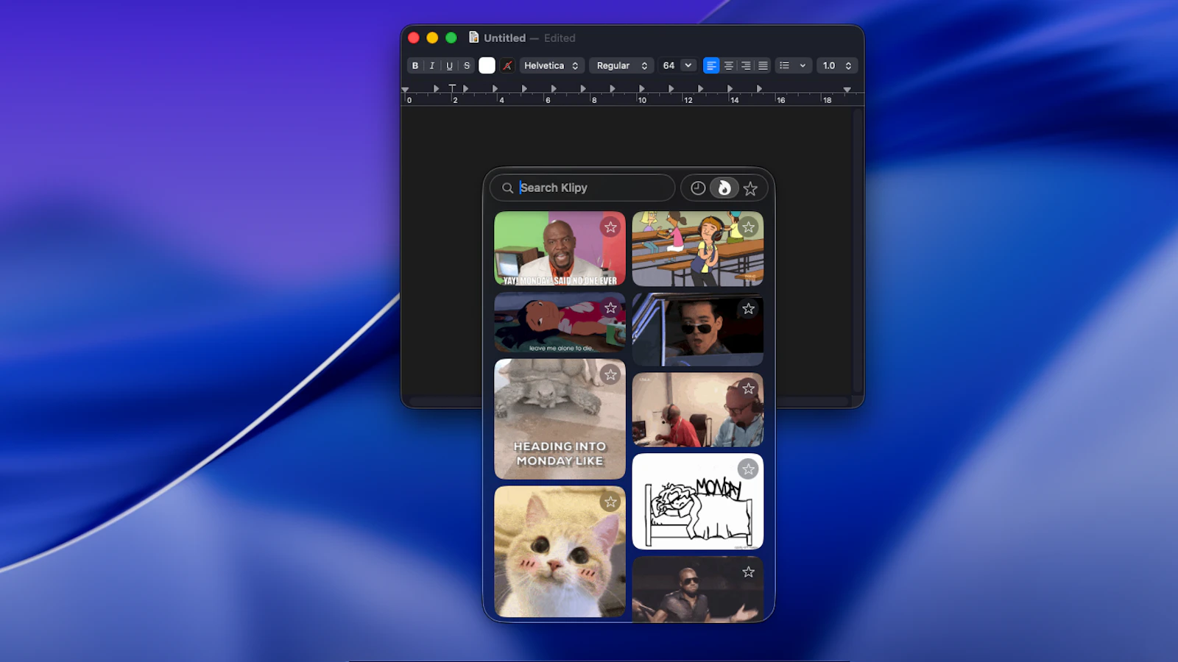Image resolution: width=1178 pixels, height=662 pixels.
Task: Show recent GIFs with clock icon
Action: pos(697,188)
